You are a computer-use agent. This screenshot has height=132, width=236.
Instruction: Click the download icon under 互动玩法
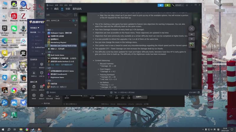(x=34, y=73)
